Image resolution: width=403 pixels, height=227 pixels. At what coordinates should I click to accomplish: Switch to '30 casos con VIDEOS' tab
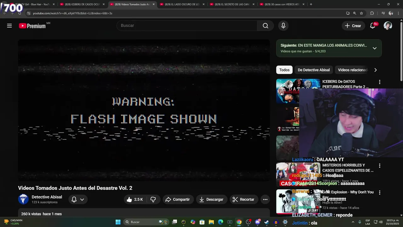(x=282, y=4)
